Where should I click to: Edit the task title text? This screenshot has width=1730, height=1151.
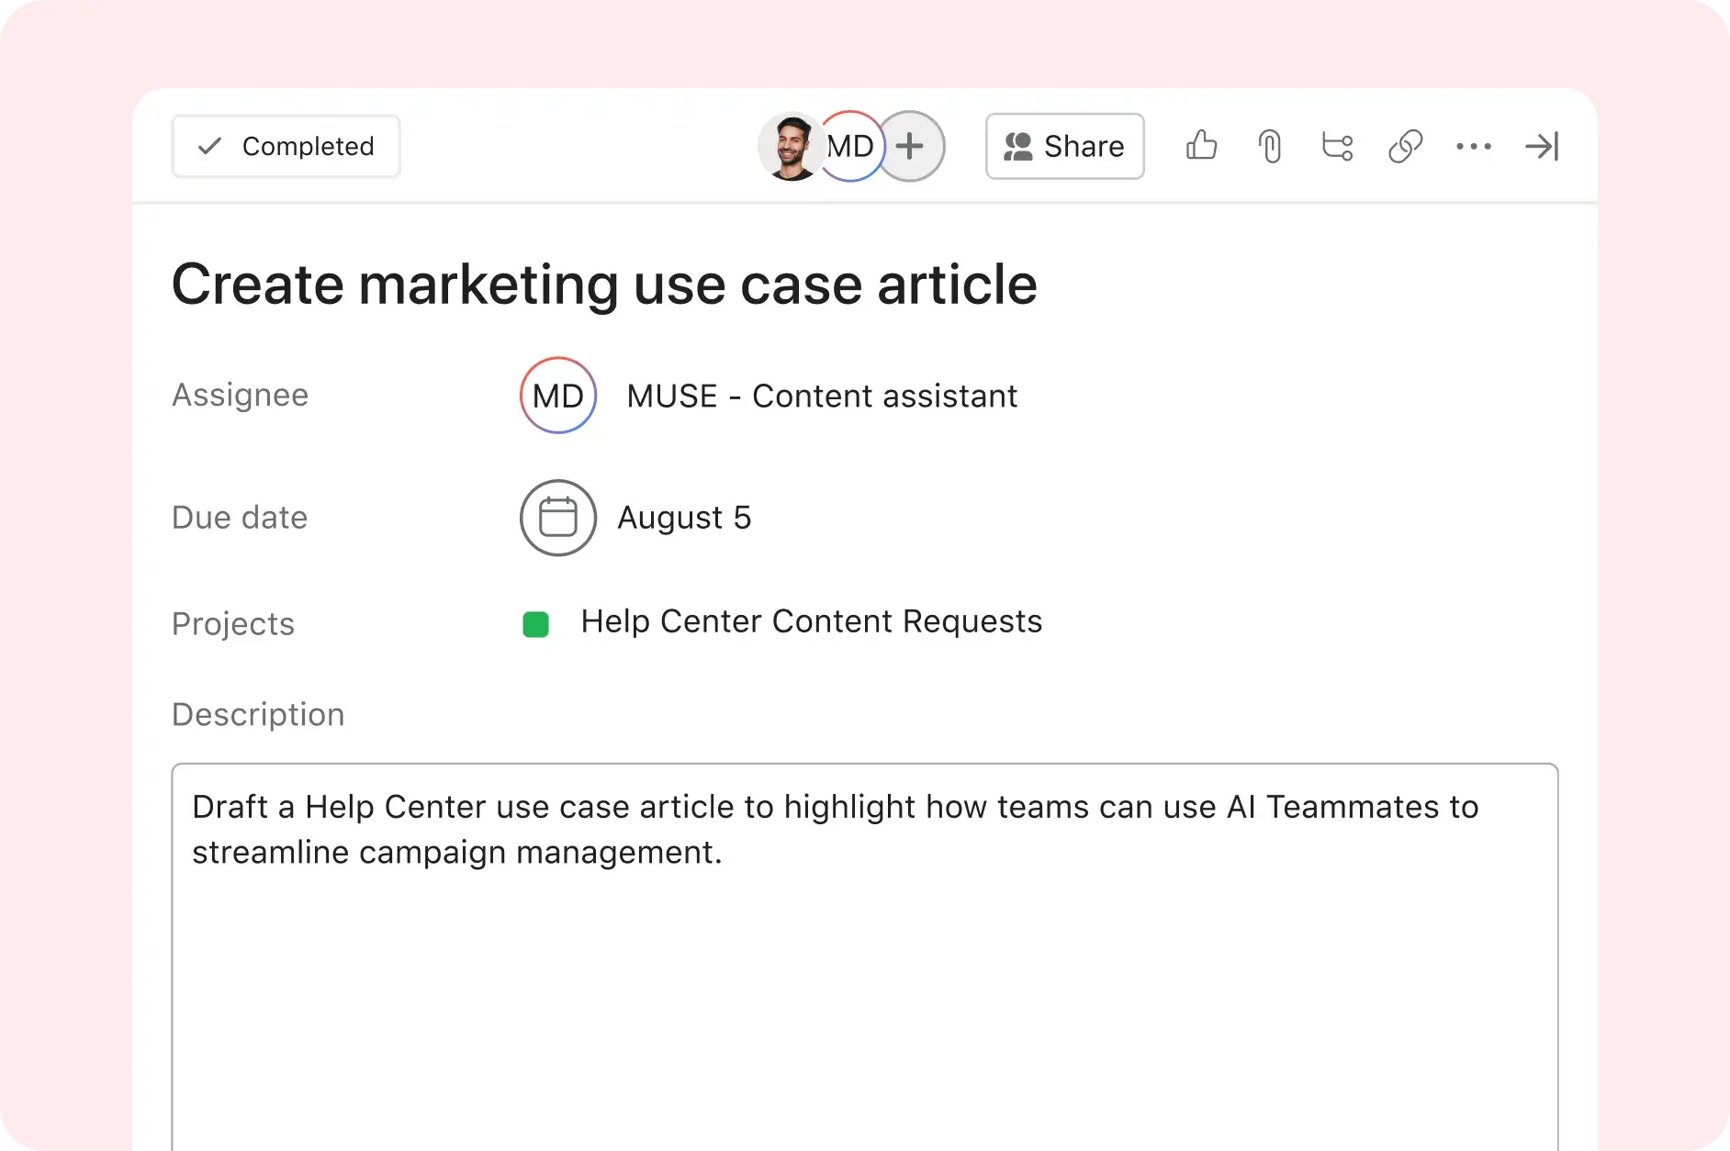[604, 284]
